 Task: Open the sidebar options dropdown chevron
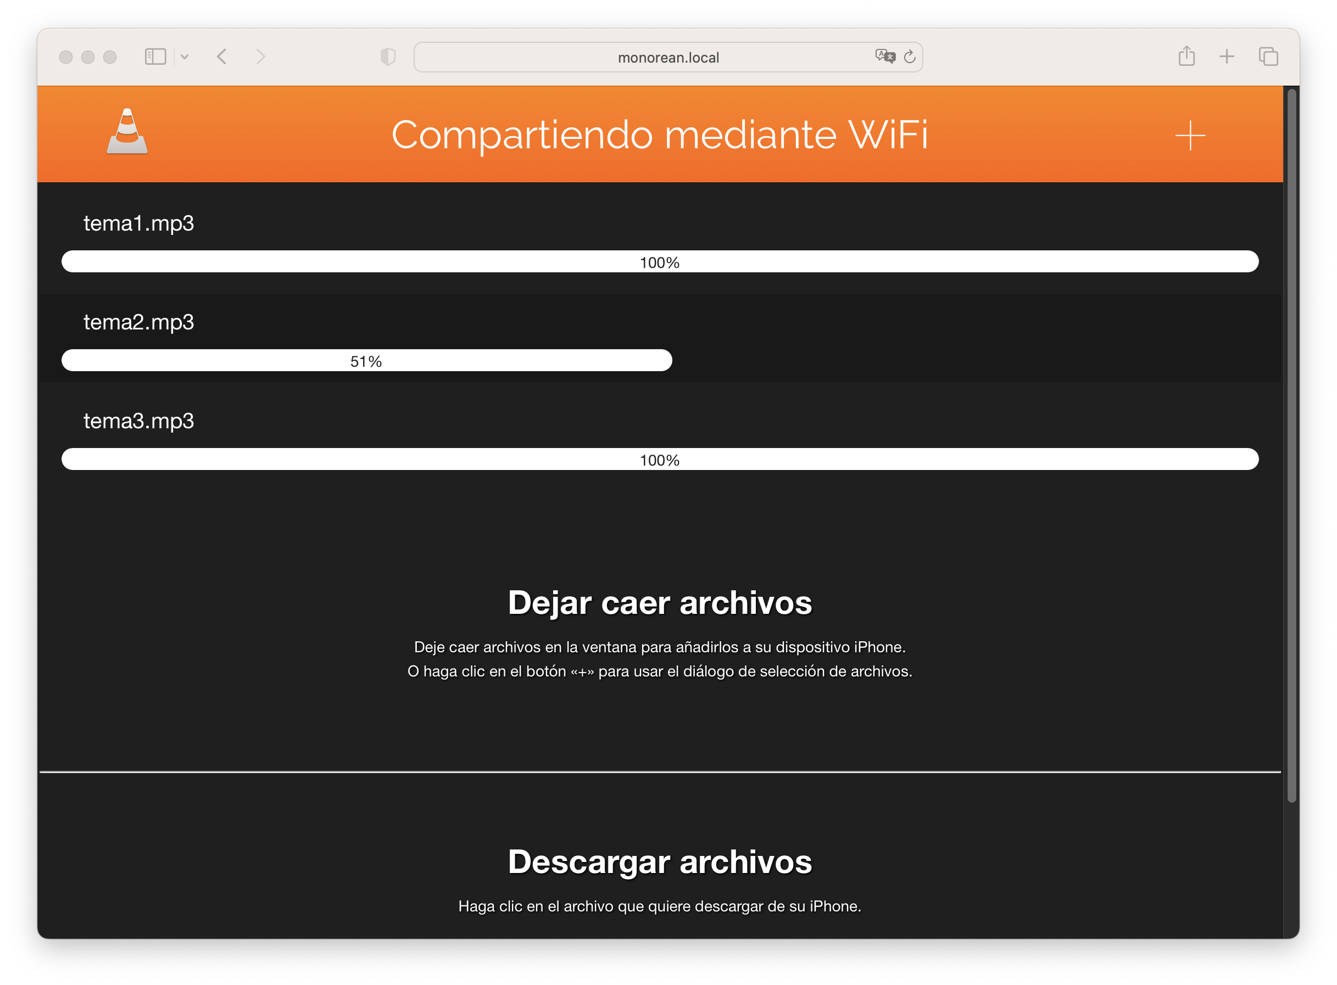pyautogui.click(x=185, y=57)
